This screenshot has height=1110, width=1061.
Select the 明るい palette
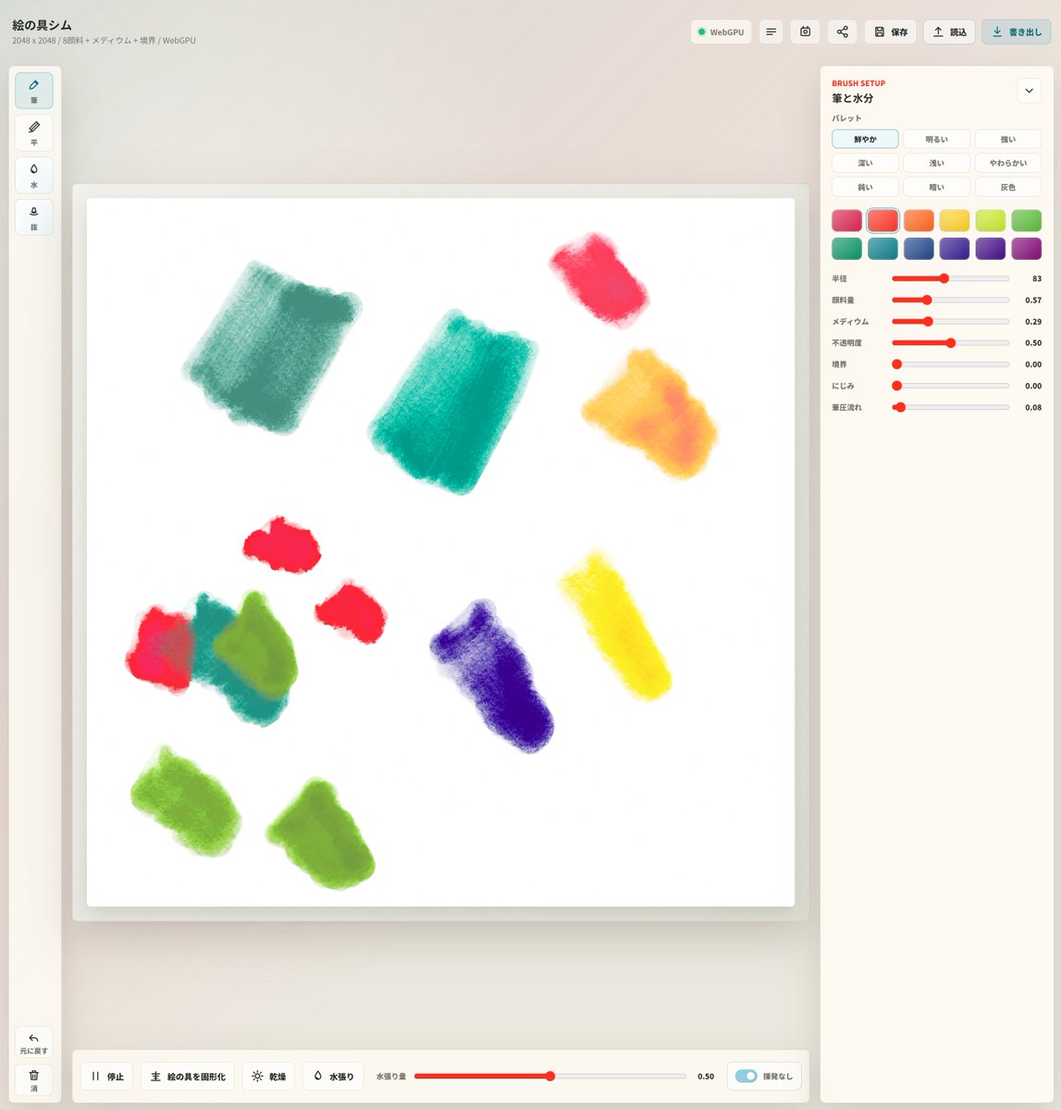936,139
